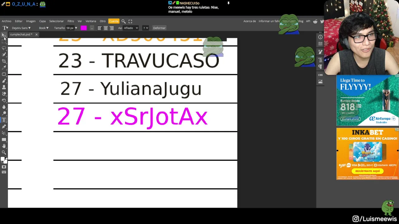The width and height of the screenshot is (399, 224).
Task: Toggle Quick Mask mode icon
Action: click(x=4, y=167)
